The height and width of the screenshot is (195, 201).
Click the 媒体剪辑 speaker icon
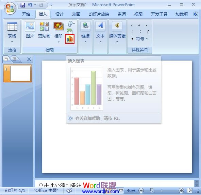[x=117, y=26]
